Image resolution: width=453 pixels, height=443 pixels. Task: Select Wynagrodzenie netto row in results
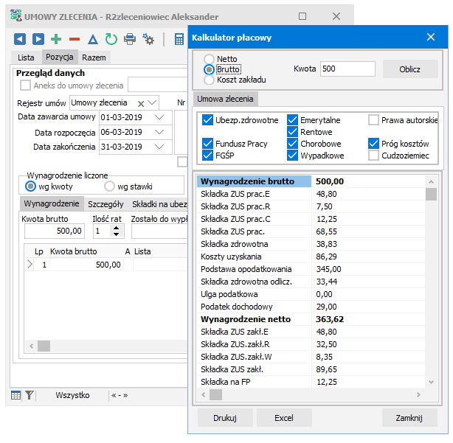click(x=311, y=319)
